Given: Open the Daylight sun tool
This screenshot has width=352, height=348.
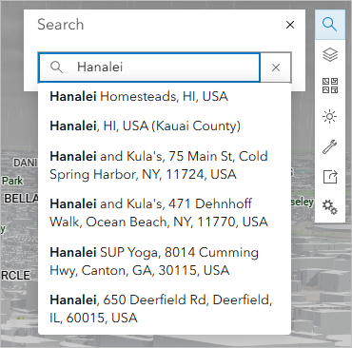Looking at the screenshot, I should click(x=330, y=116).
